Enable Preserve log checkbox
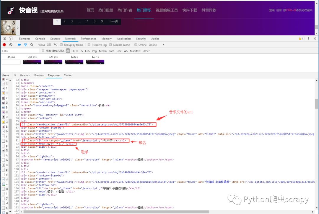This screenshot has width=319, height=214. (x=89, y=45)
